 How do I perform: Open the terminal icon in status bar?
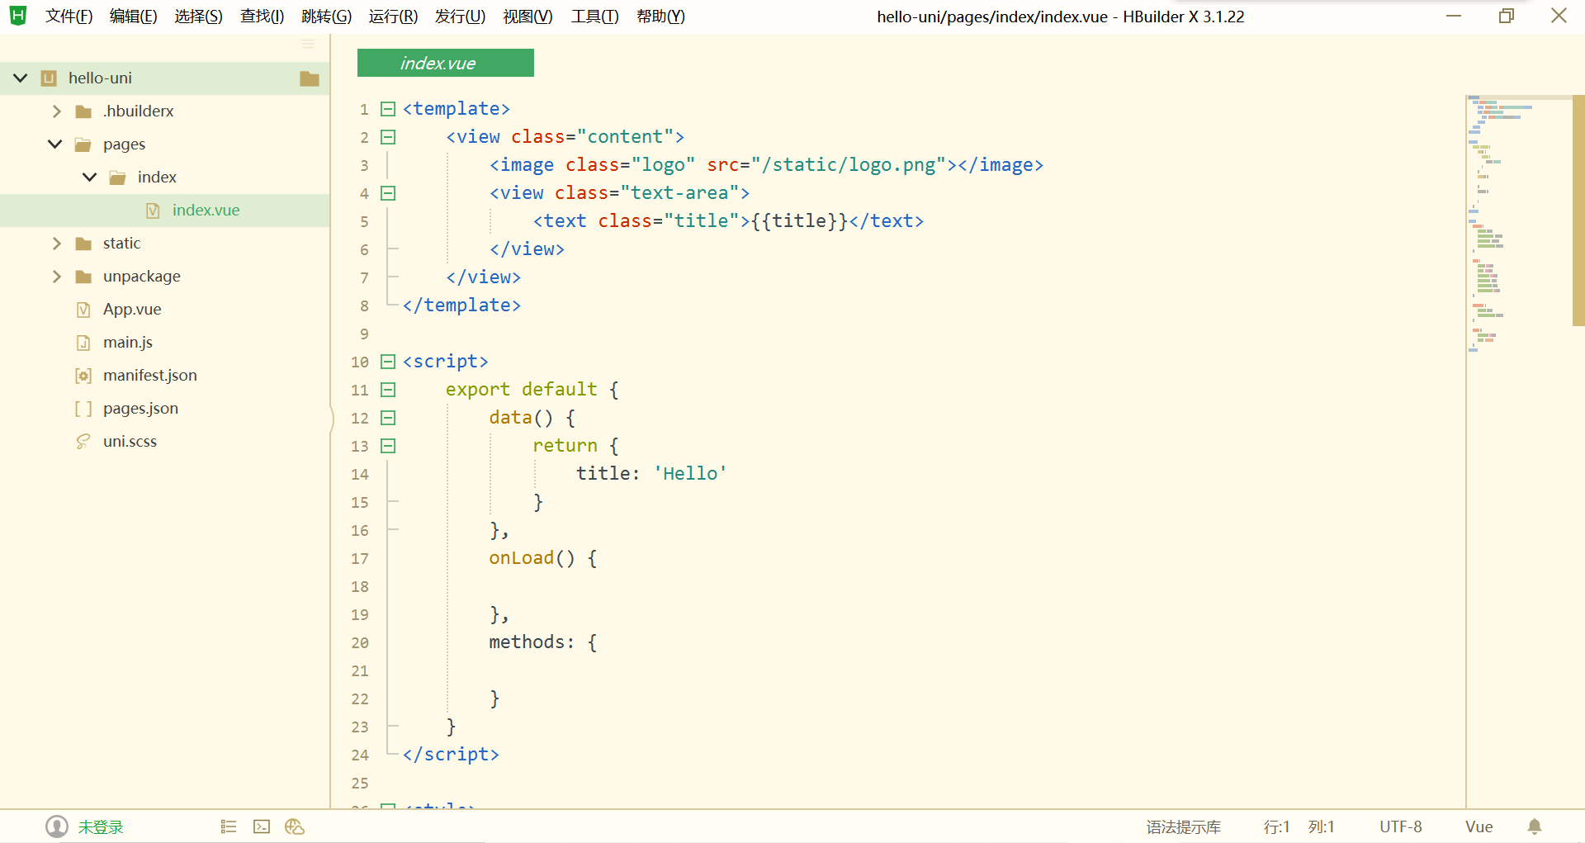(x=262, y=826)
